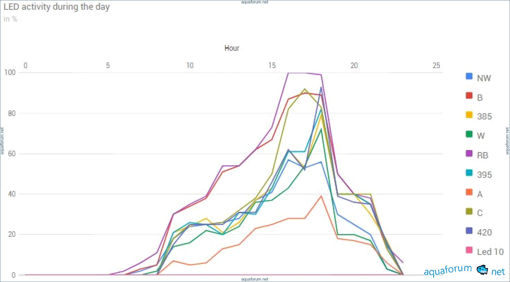Screen dimensions: 510x282
Task: Click the RB legend label text
Action: point(482,155)
